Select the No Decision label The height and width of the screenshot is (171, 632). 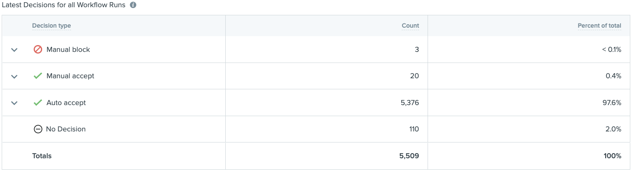coord(66,129)
